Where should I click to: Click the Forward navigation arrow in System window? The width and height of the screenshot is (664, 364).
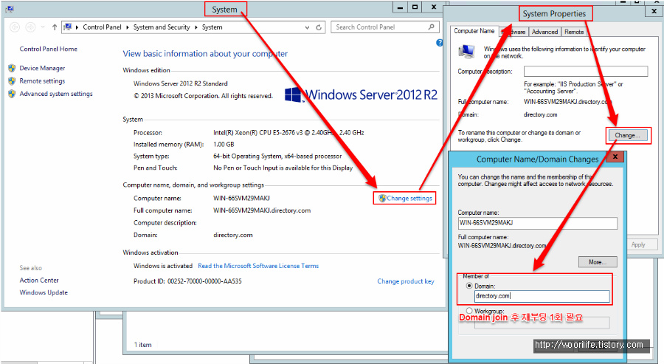click(30, 27)
